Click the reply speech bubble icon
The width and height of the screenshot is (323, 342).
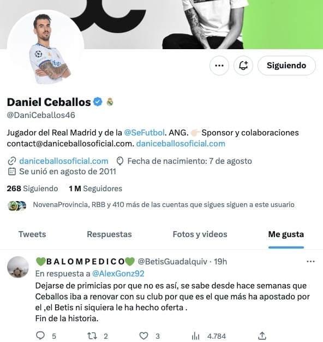point(40,335)
